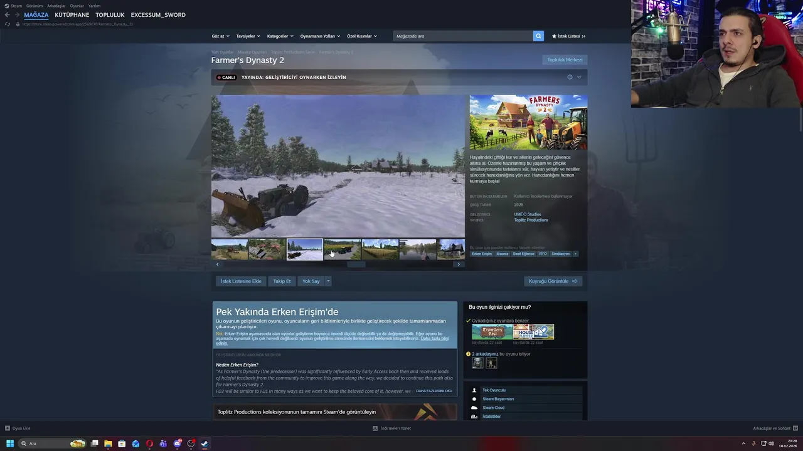Click the İndirmeleri Yönet download icon
This screenshot has height=451, width=803.
coord(375,428)
